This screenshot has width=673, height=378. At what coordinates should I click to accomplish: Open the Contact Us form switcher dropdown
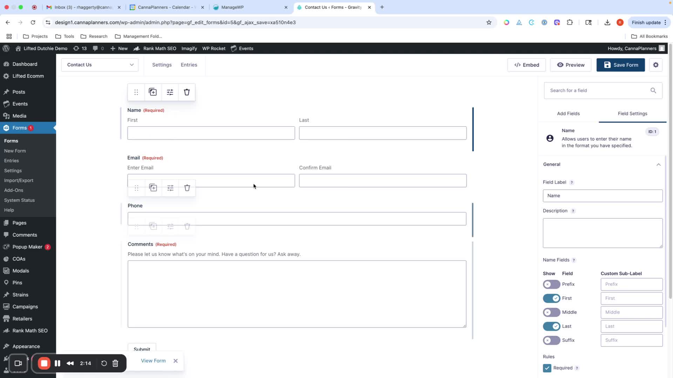(100, 65)
